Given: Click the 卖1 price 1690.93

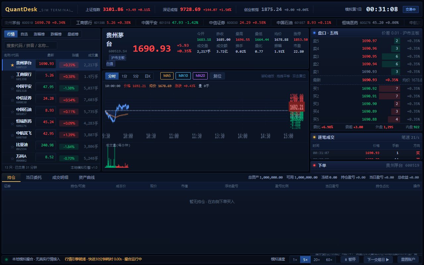Looking at the screenshot, I should pyautogui.click(x=369, y=72).
